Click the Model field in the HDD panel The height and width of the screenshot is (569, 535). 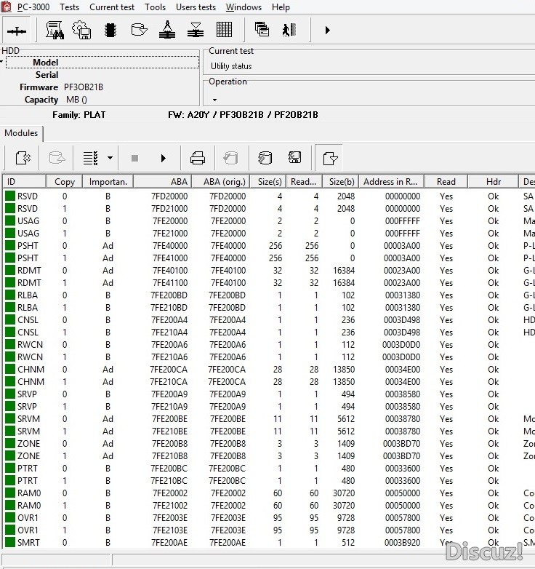click(x=102, y=63)
